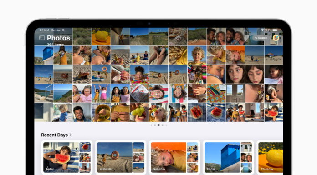Expand Recent Days with the chevron
Viewport: 317px width, 175px height.
(71, 135)
